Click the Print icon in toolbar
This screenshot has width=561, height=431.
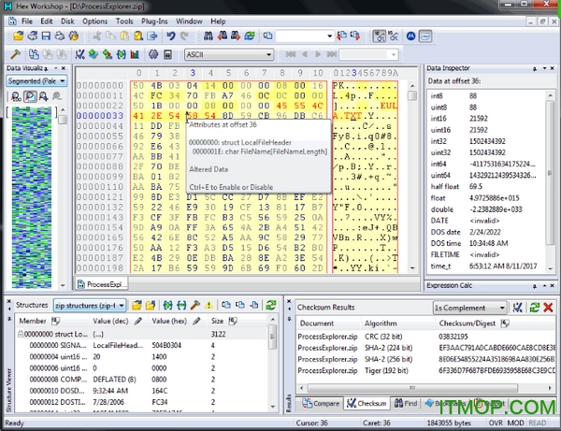(x=60, y=36)
